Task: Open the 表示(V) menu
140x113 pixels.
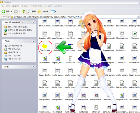Action: (x=25, y=6)
